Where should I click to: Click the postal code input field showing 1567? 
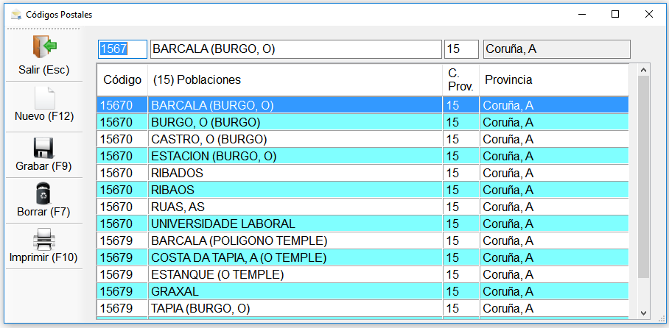(123, 49)
